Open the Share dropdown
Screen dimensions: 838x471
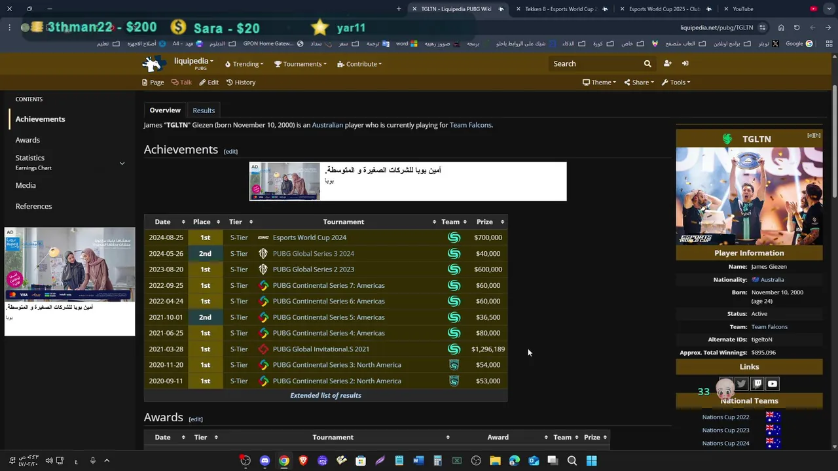[639, 82]
